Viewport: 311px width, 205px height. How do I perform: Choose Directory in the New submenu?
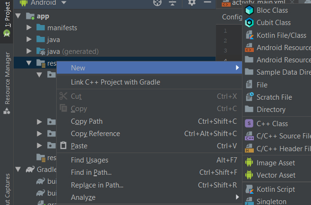pos(271,109)
